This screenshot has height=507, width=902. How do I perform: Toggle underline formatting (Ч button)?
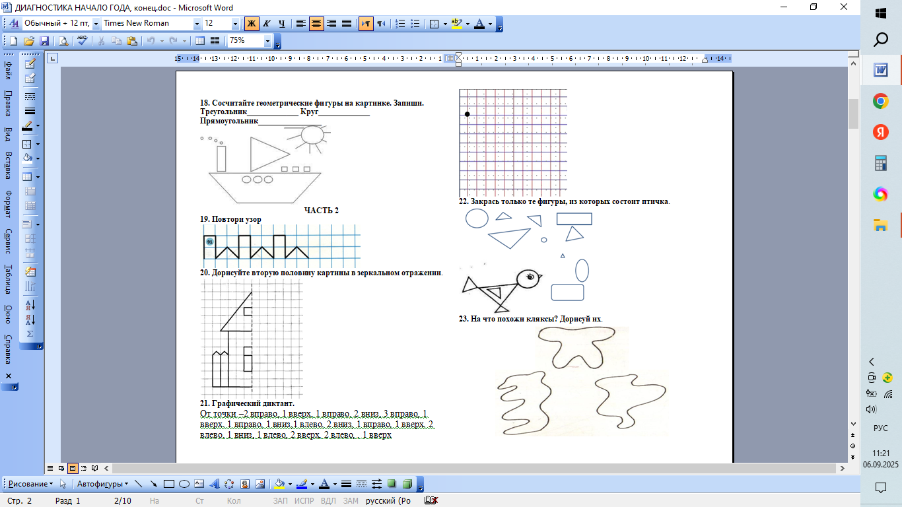click(x=282, y=24)
